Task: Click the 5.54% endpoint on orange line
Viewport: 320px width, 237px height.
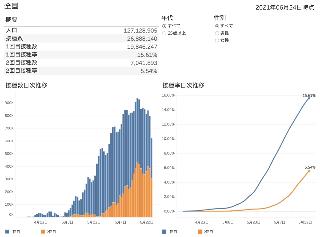Action: tap(309, 171)
